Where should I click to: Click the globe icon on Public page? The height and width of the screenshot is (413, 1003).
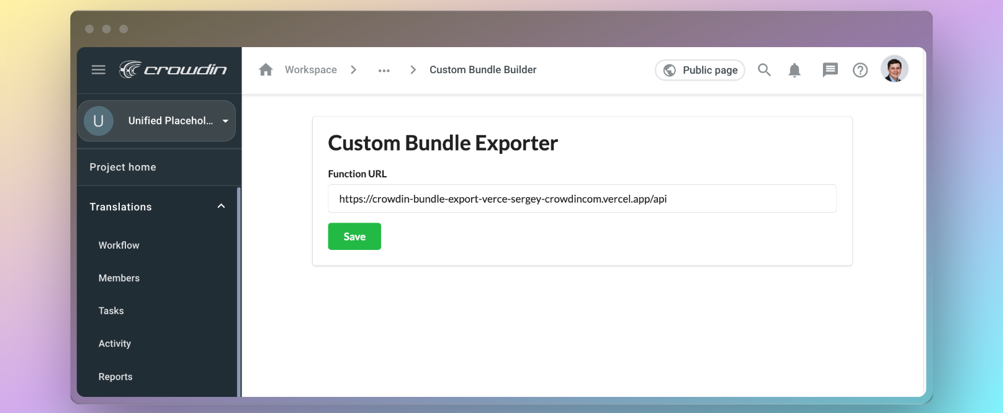(670, 70)
